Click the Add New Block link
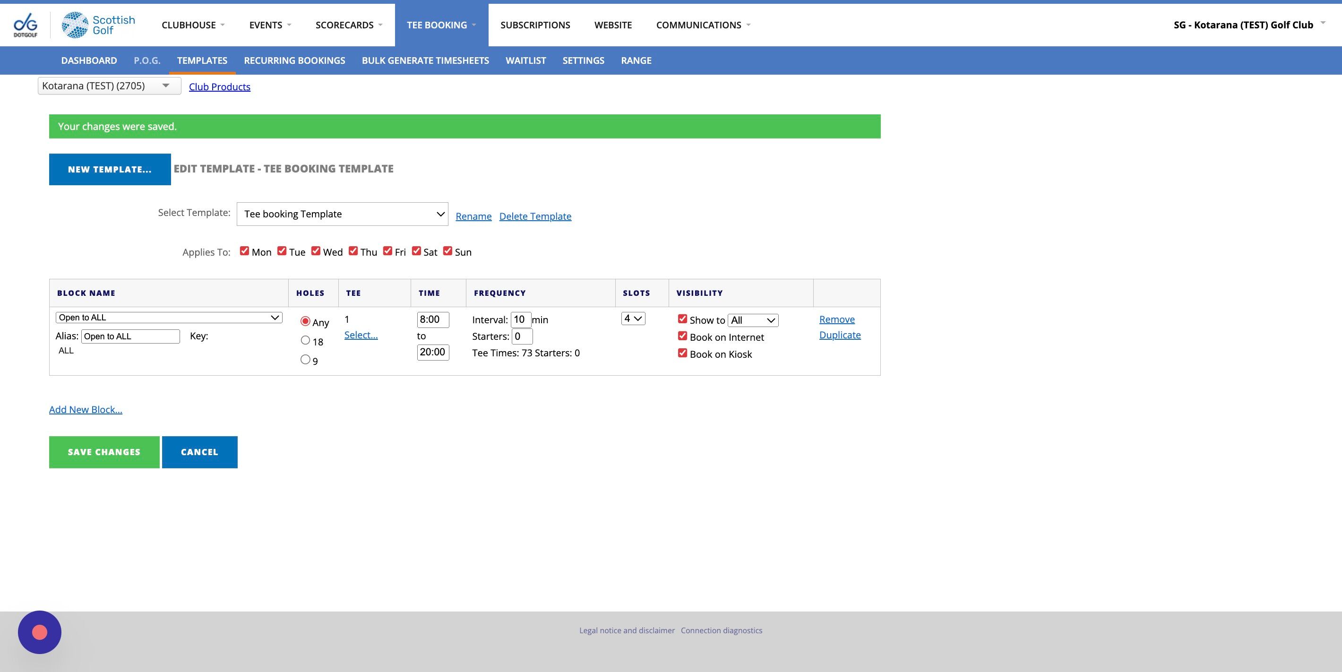The image size is (1342, 672). [86, 409]
